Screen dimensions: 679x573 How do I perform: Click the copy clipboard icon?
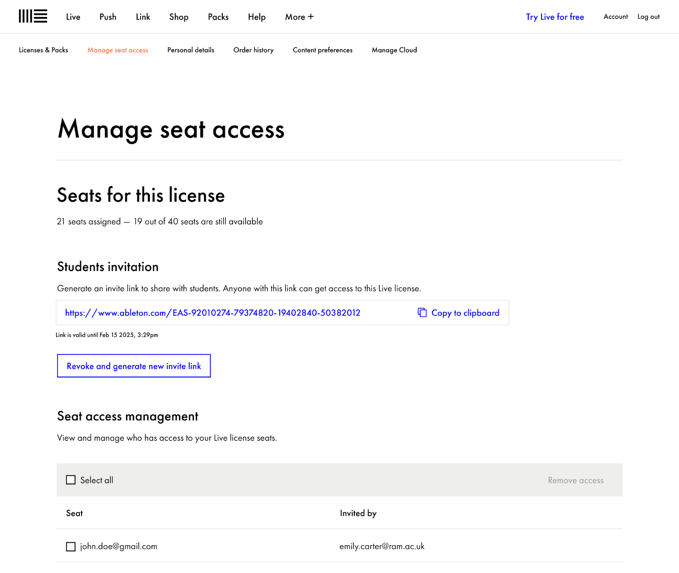[x=422, y=313]
